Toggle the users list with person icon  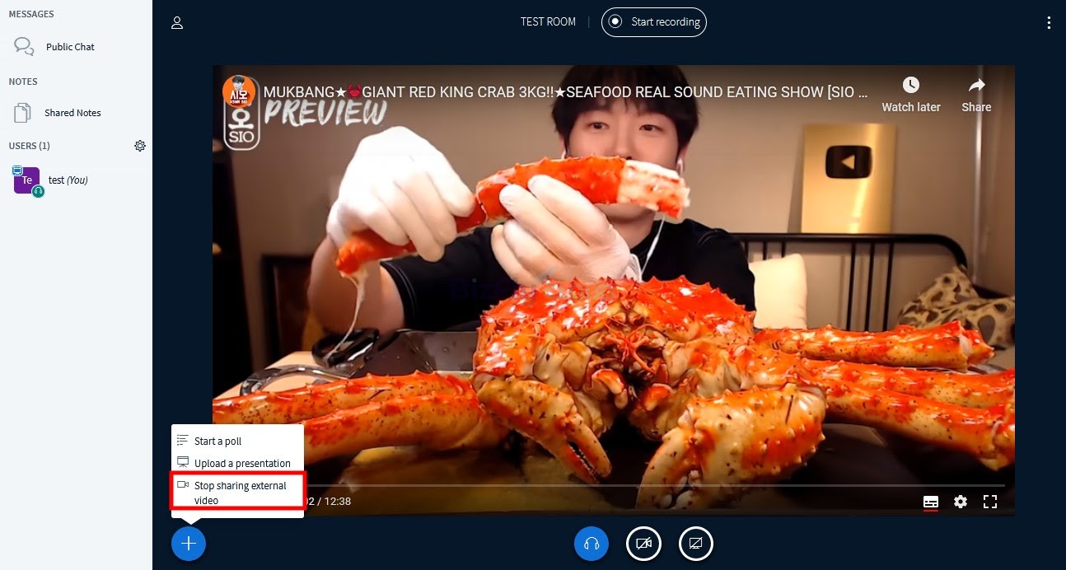point(176,23)
